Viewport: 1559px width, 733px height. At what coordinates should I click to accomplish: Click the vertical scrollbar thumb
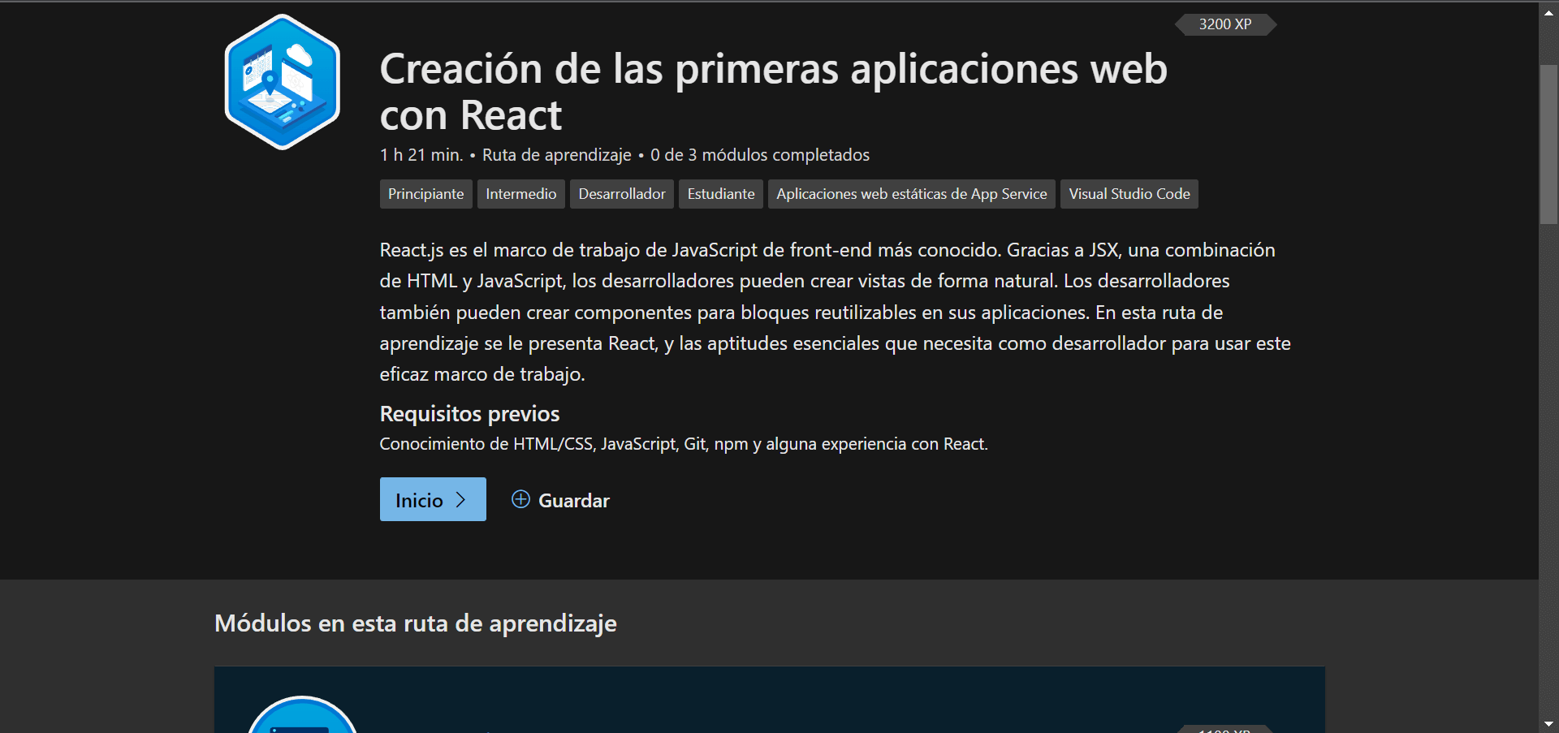click(1548, 144)
